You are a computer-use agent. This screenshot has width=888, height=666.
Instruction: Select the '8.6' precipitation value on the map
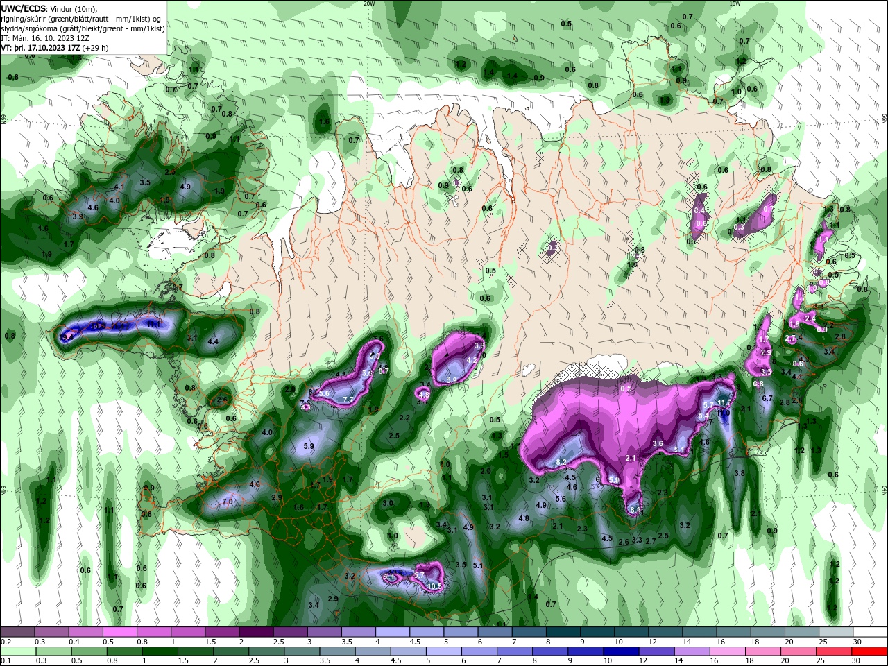636,510
